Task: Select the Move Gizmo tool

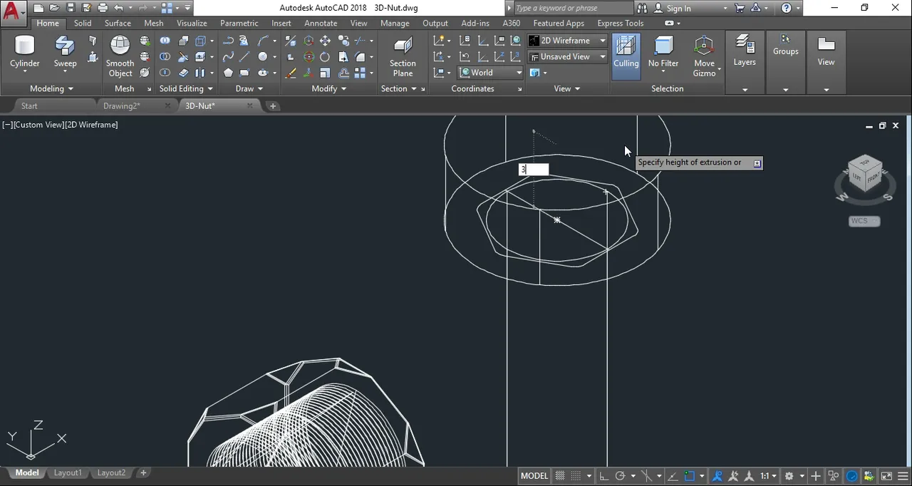Action: click(704, 56)
